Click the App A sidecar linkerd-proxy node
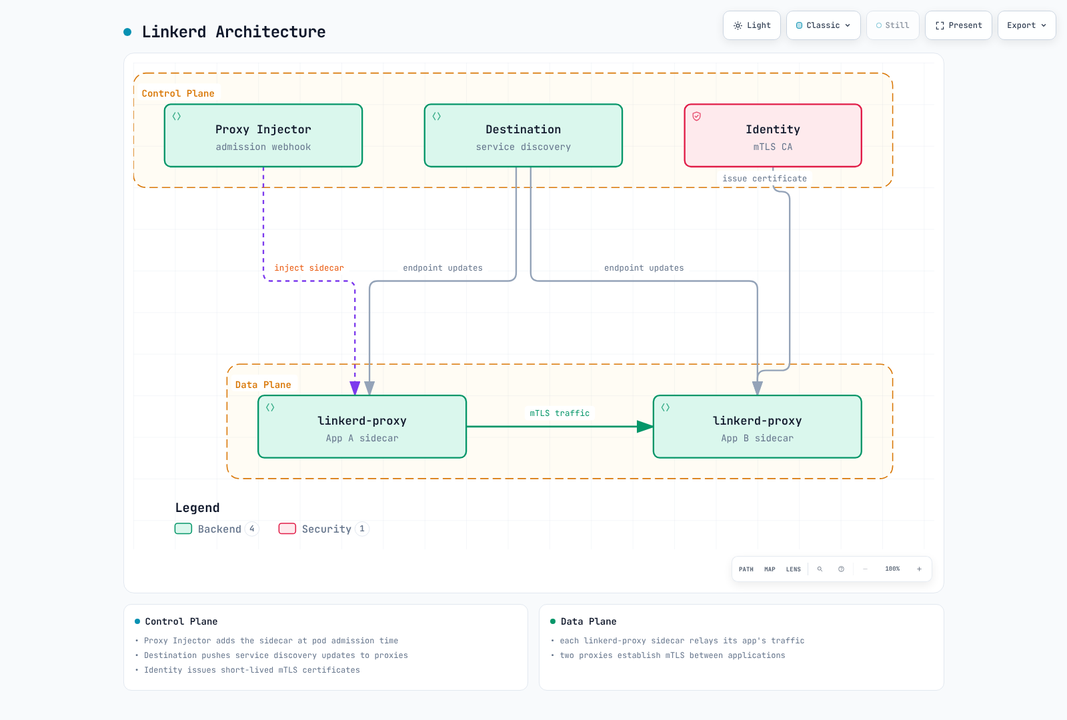 [x=362, y=427]
